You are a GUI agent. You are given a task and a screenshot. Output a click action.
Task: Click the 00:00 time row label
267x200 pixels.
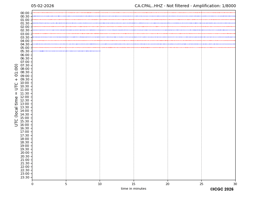point(25,13)
